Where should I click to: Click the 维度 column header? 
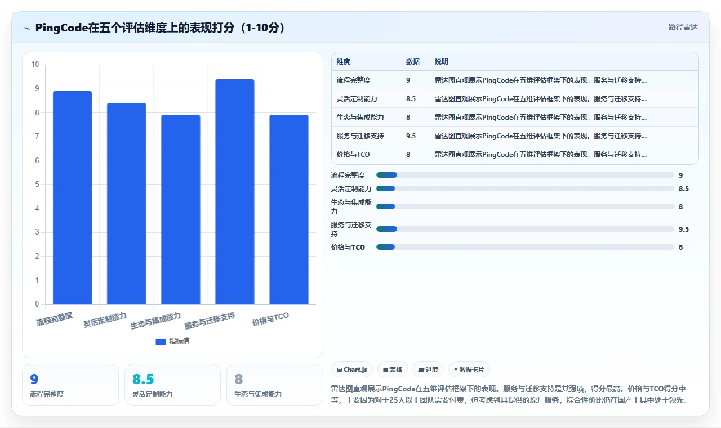(343, 62)
